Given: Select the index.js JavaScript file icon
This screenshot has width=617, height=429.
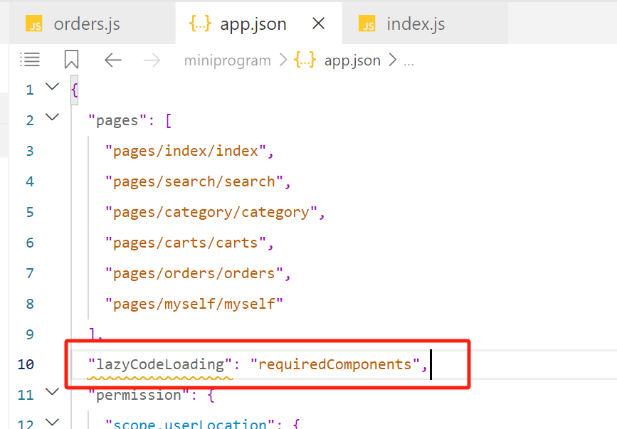Looking at the screenshot, I should click(x=367, y=23).
